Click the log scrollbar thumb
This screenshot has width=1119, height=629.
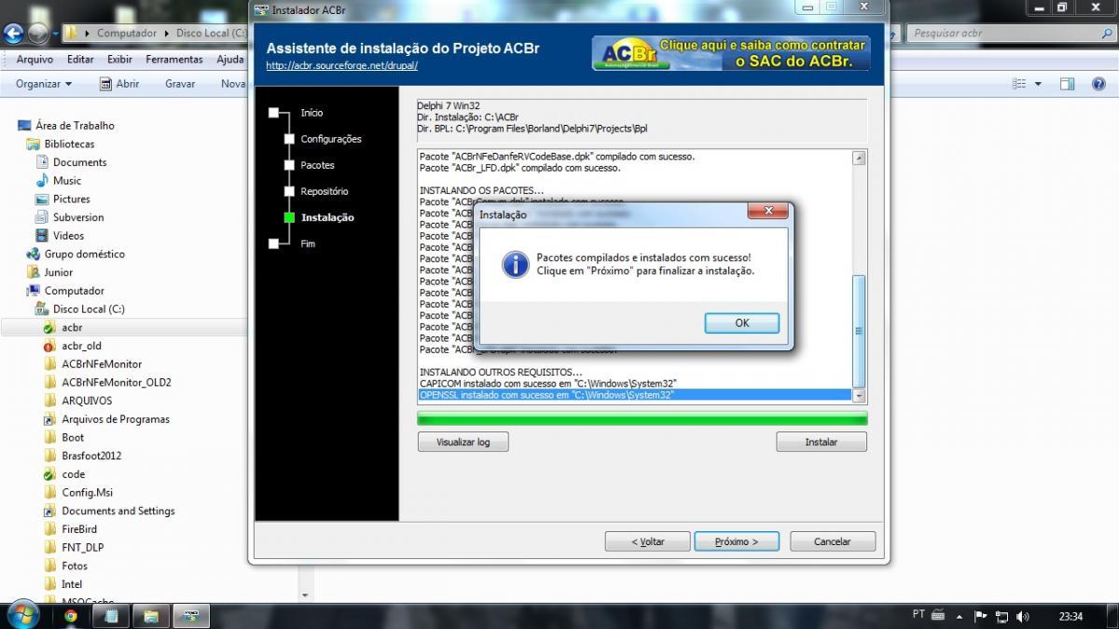(859, 331)
